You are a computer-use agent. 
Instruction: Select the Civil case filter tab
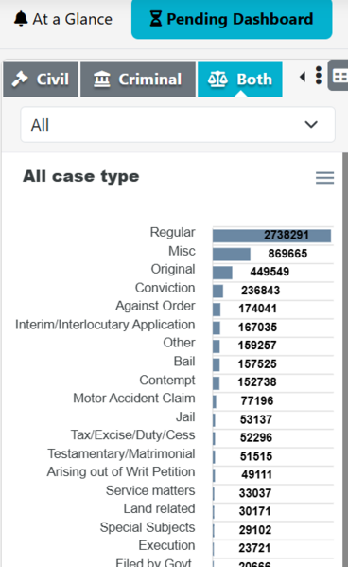[41, 80]
